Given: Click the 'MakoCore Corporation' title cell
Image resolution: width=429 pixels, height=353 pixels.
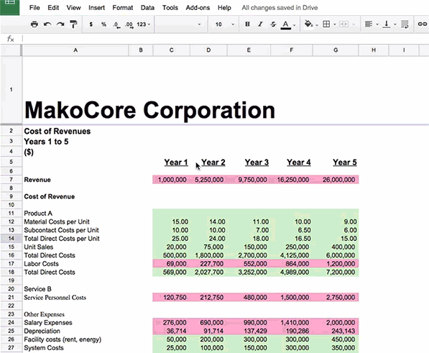Looking at the screenshot, I should [x=149, y=110].
